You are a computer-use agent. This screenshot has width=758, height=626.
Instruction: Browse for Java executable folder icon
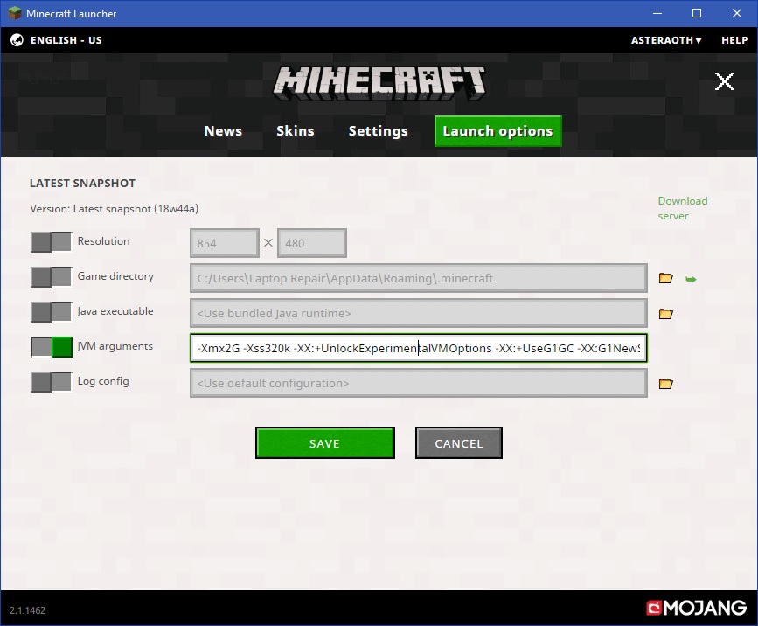coord(665,314)
